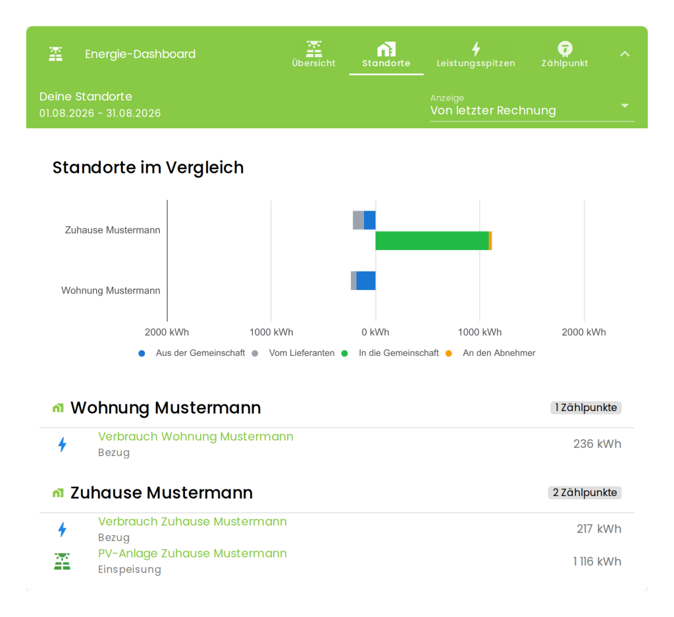The width and height of the screenshot is (674, 617).
Task: Click the house icon beside Zuhause Mustermann heading
Action: [x=58, y=493]
